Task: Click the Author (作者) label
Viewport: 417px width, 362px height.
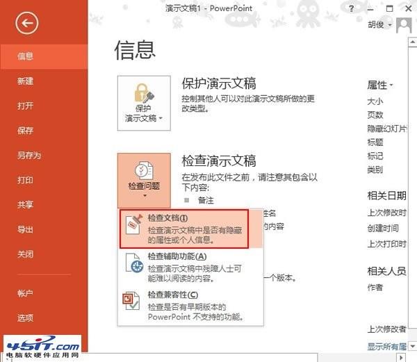Action: click(375, 288)
